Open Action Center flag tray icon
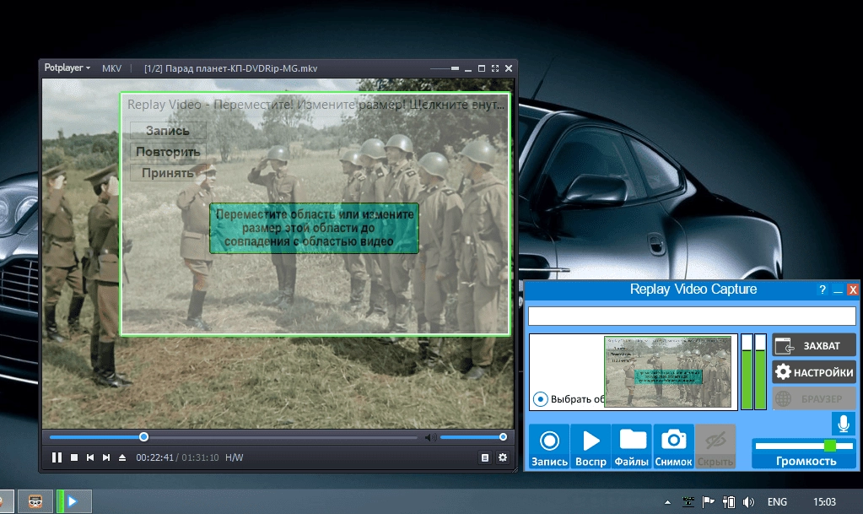This screenshot has width=863, height=514. [x=709, y=502]
